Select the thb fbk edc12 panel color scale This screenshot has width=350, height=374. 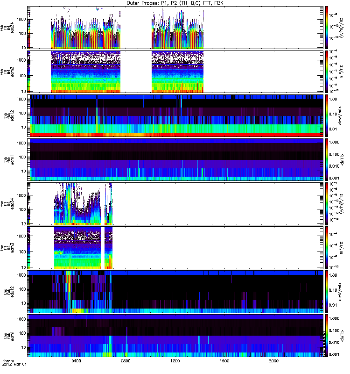327,115
